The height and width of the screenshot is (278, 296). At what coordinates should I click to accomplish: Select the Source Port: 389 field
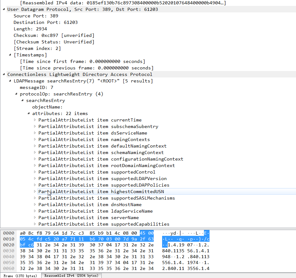[x=37, y=15]
